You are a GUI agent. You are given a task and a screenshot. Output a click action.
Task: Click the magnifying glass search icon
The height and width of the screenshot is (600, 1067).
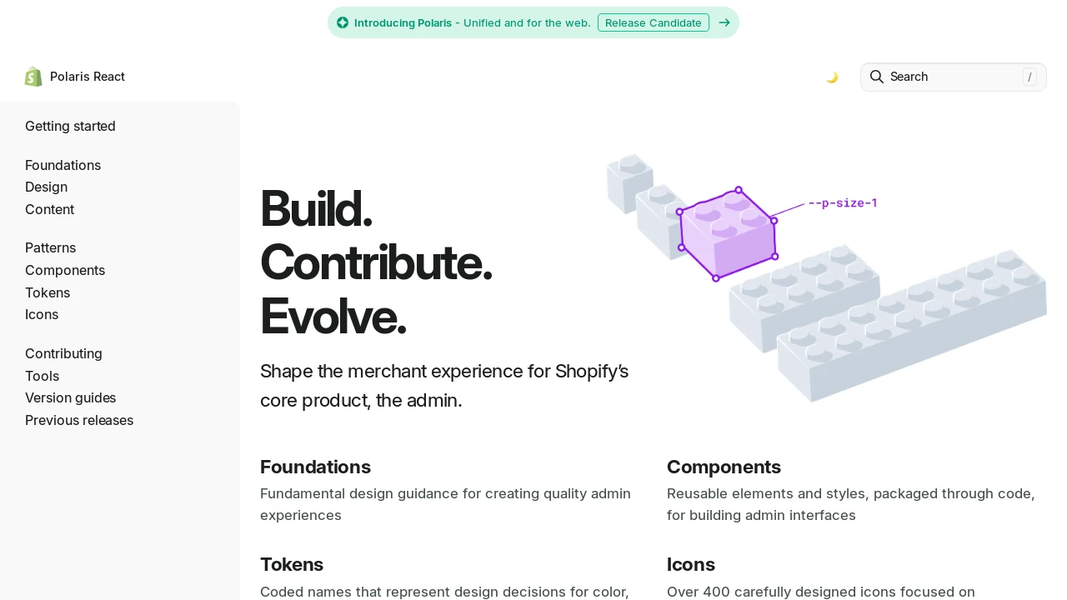coord(877,77)
